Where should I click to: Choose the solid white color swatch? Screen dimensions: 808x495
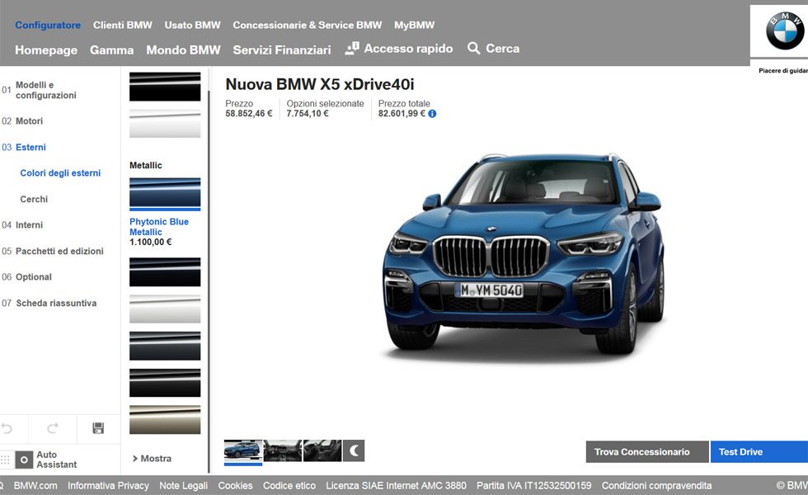point(165,124)
